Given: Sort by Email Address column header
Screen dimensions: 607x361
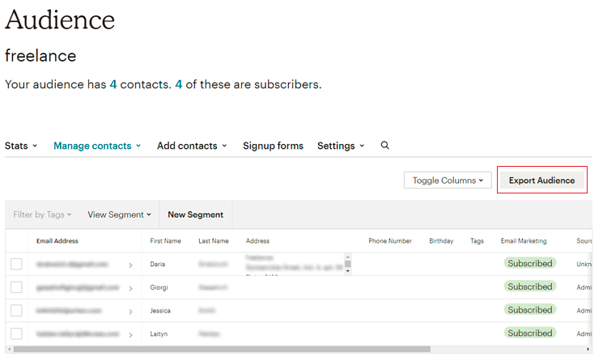Looking at the screenshot, I should pos(57,241).
